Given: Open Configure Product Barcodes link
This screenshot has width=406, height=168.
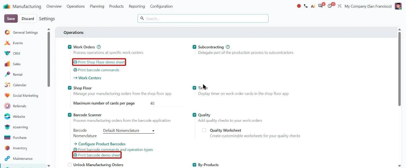Looking at the screenshot, I should pyautogui.click(x=99, y=144).
